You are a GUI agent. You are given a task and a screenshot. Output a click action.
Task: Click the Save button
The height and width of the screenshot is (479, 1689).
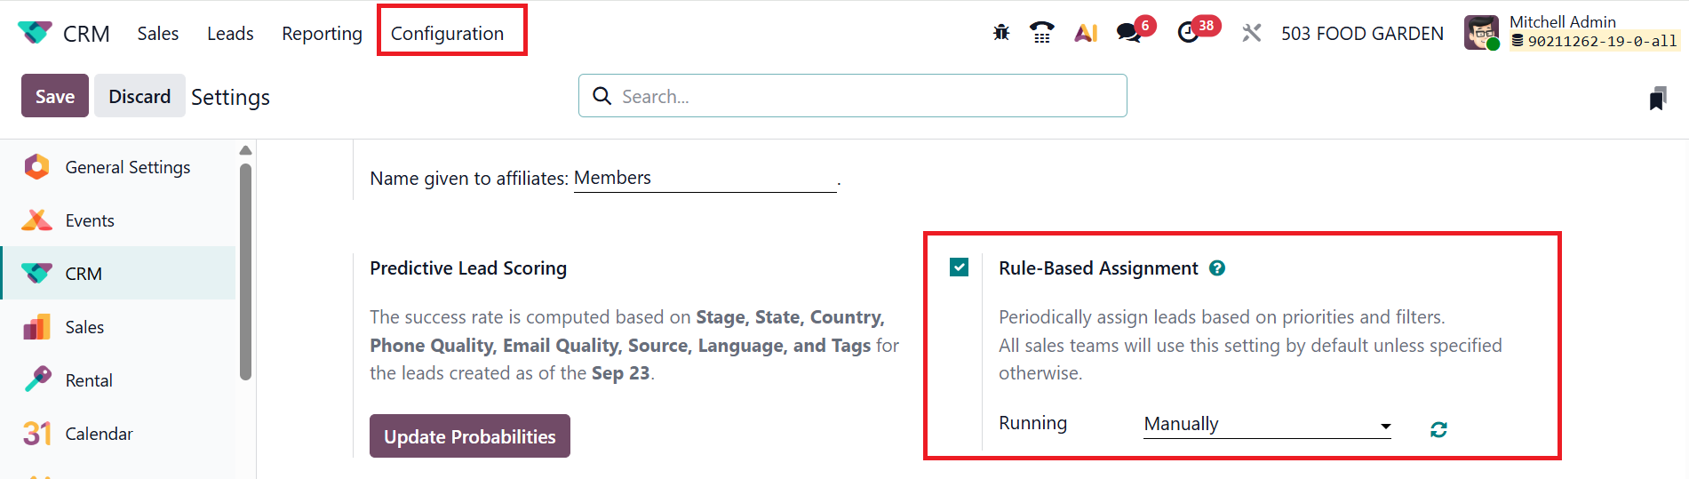click(x=55, y=96)
